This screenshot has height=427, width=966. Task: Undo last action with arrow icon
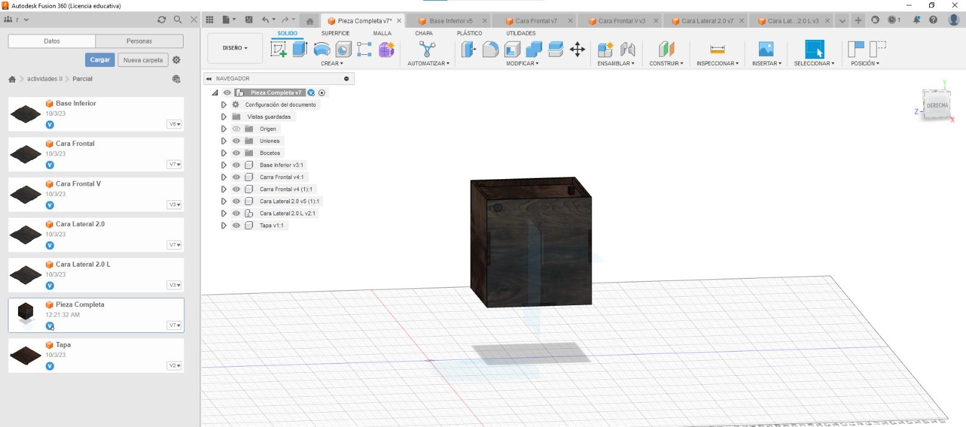click(x=265, y=20)
